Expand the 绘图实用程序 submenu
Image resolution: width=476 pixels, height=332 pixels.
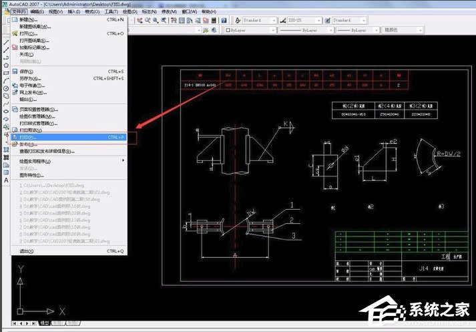pos(69,161)
